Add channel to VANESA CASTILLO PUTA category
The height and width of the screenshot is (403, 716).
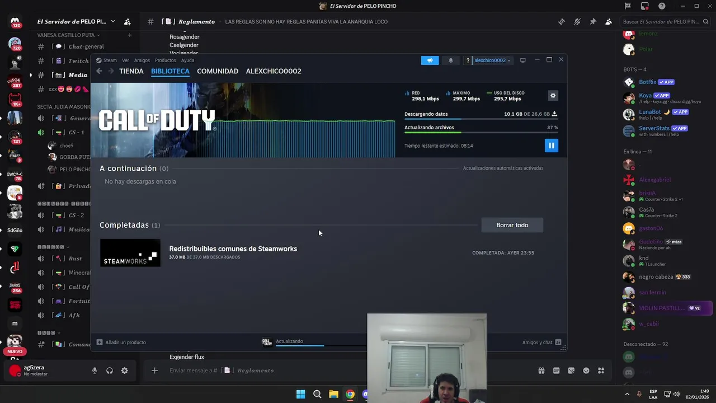(129, 35)
